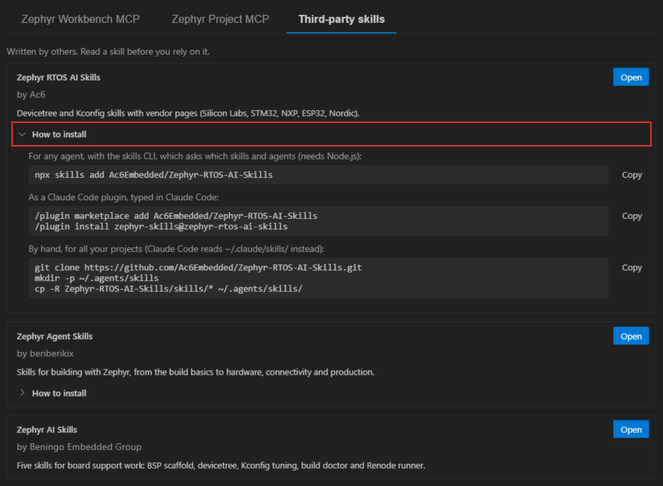
Task: Click the Five skills for board support description
Action: (221, 466)
